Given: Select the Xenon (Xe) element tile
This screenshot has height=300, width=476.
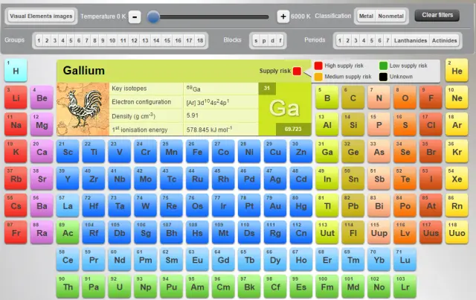Looking at the screenshot, I should point(457,179).
